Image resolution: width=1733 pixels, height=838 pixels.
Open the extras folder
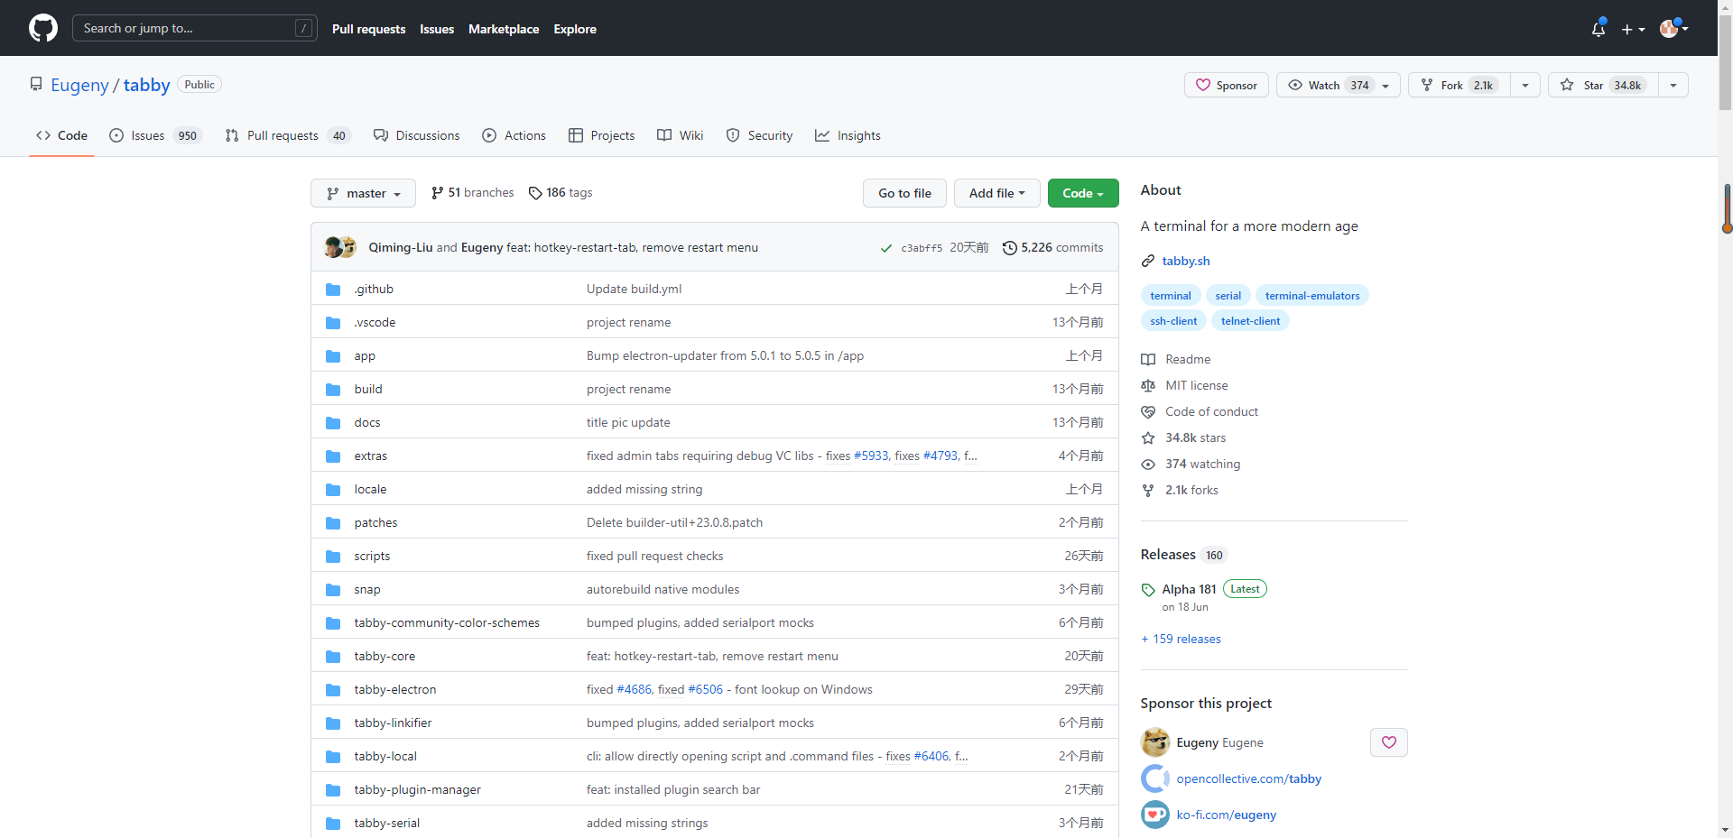pos(370,456)
